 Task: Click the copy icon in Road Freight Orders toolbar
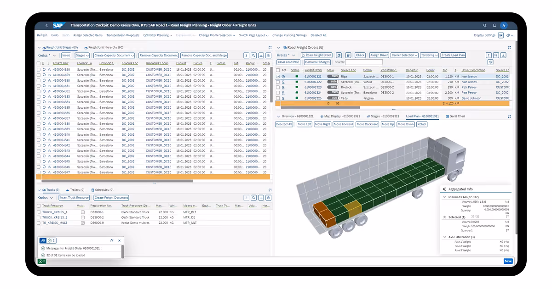point(339,55)
